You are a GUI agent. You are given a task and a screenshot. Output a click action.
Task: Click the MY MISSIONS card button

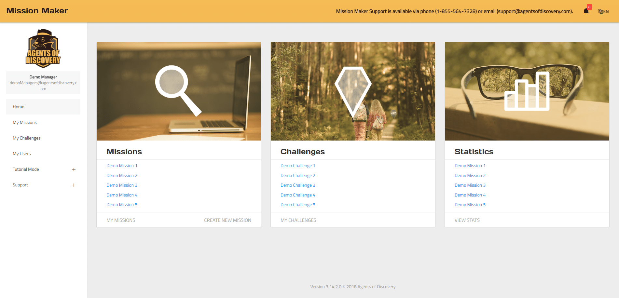tap(121, 220)
